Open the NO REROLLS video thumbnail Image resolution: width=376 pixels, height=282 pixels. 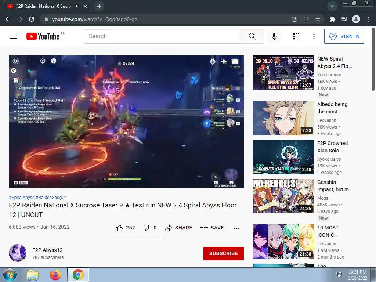(x=283, y=196)
